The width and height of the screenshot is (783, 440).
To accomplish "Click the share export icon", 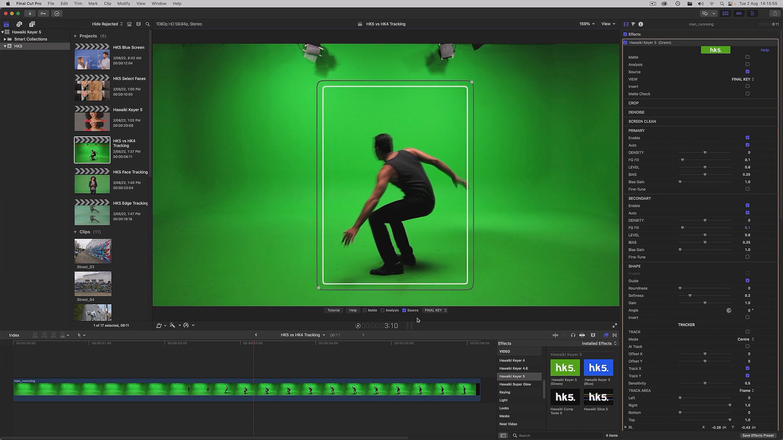I will [x=775, y=13].
